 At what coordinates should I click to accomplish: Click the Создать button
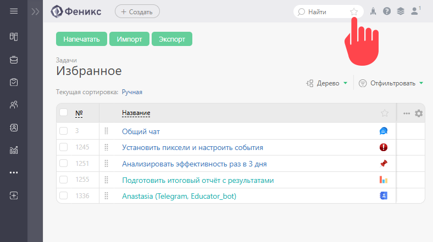pyautogui.click(x=137, y=11)
